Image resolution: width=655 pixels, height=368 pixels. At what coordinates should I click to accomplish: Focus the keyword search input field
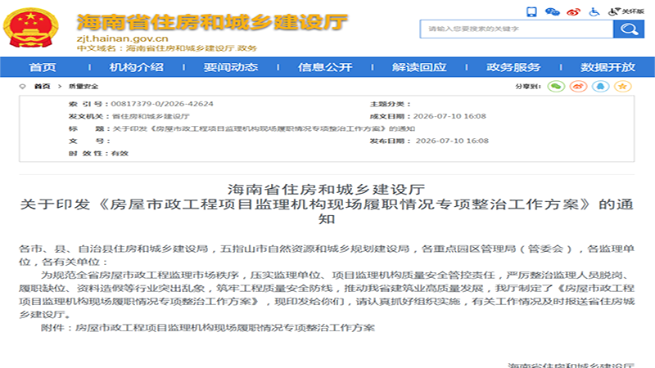click(517, 29)
